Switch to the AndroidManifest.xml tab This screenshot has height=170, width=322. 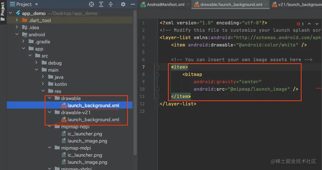click(x=165, y=5)
